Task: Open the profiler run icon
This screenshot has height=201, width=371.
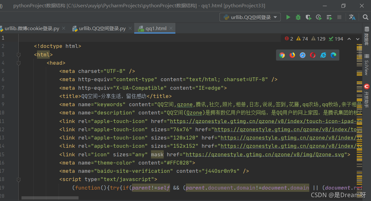Action: click(x=319, y=17)
